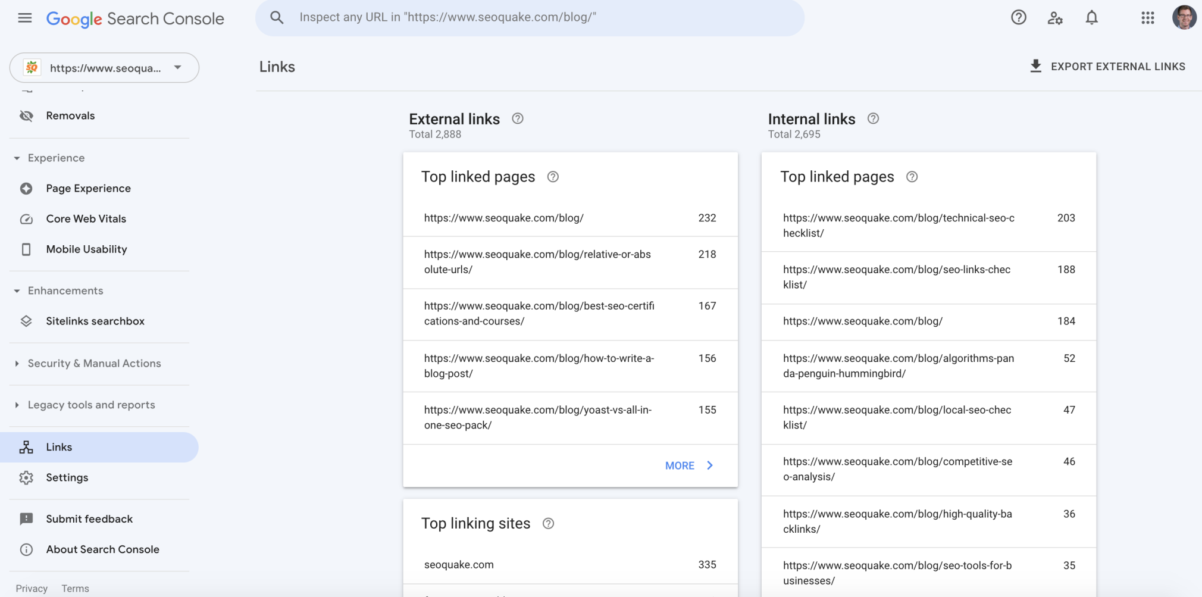Click the export download arrow icon
The image size is (1202, 597).
point(1036,66)
